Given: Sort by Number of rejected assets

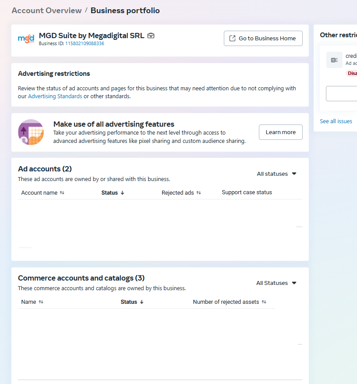Looking at the screenshot, I should click(230, 302).
